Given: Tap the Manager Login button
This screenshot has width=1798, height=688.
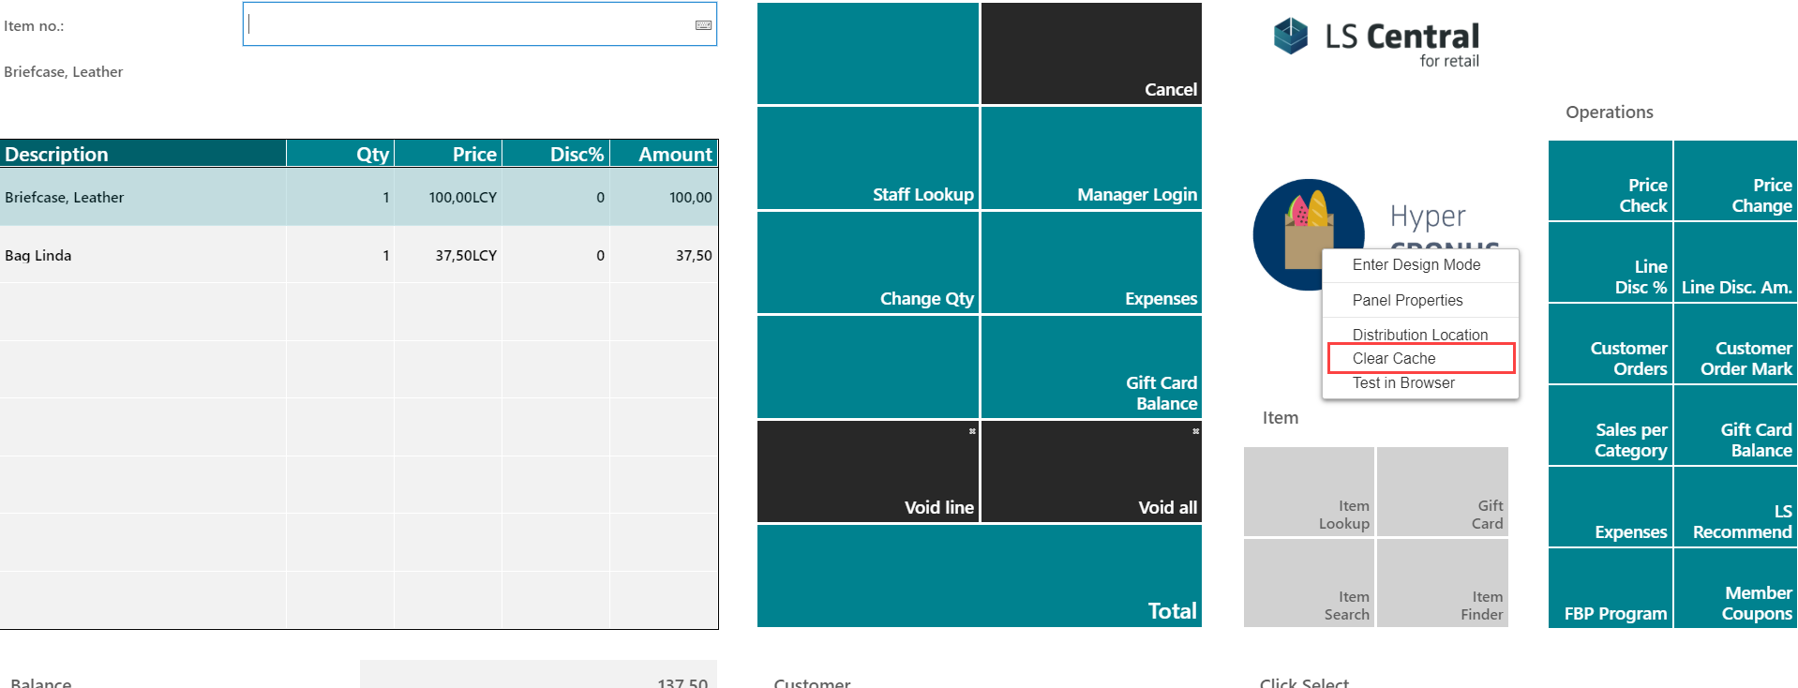Looking at the screenshot, I should pos(1091,157).
